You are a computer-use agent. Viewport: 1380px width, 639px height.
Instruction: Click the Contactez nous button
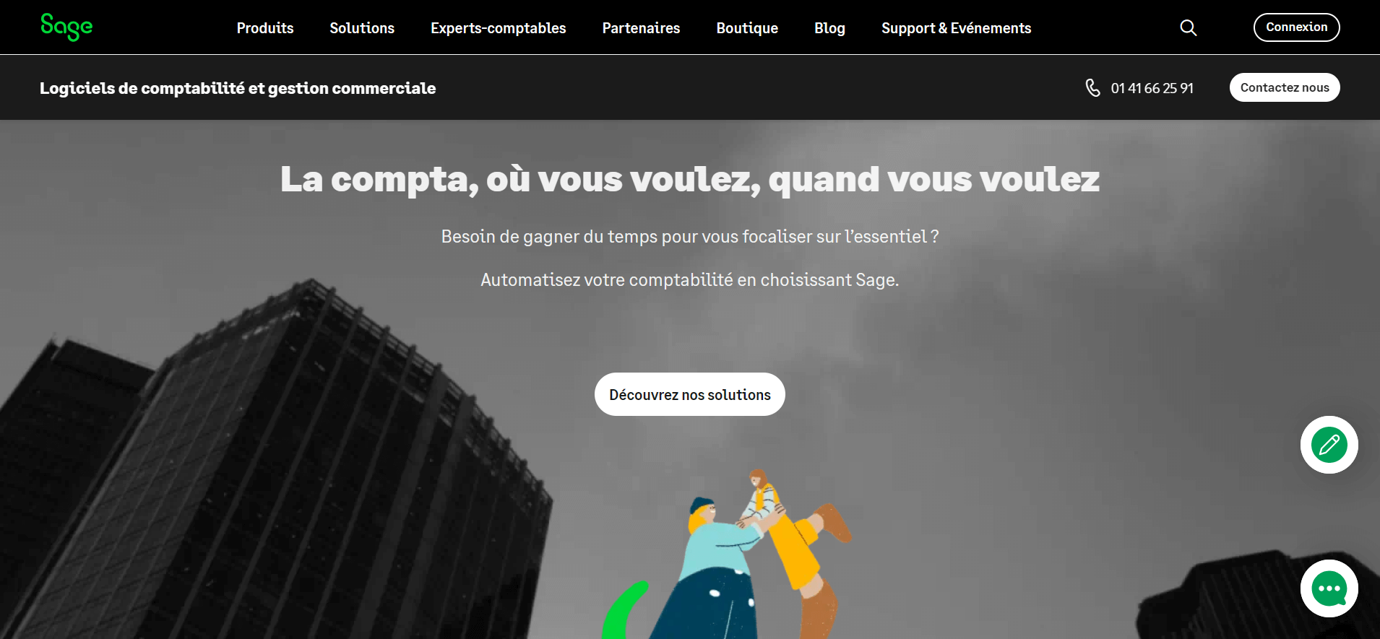point(1285,87)
